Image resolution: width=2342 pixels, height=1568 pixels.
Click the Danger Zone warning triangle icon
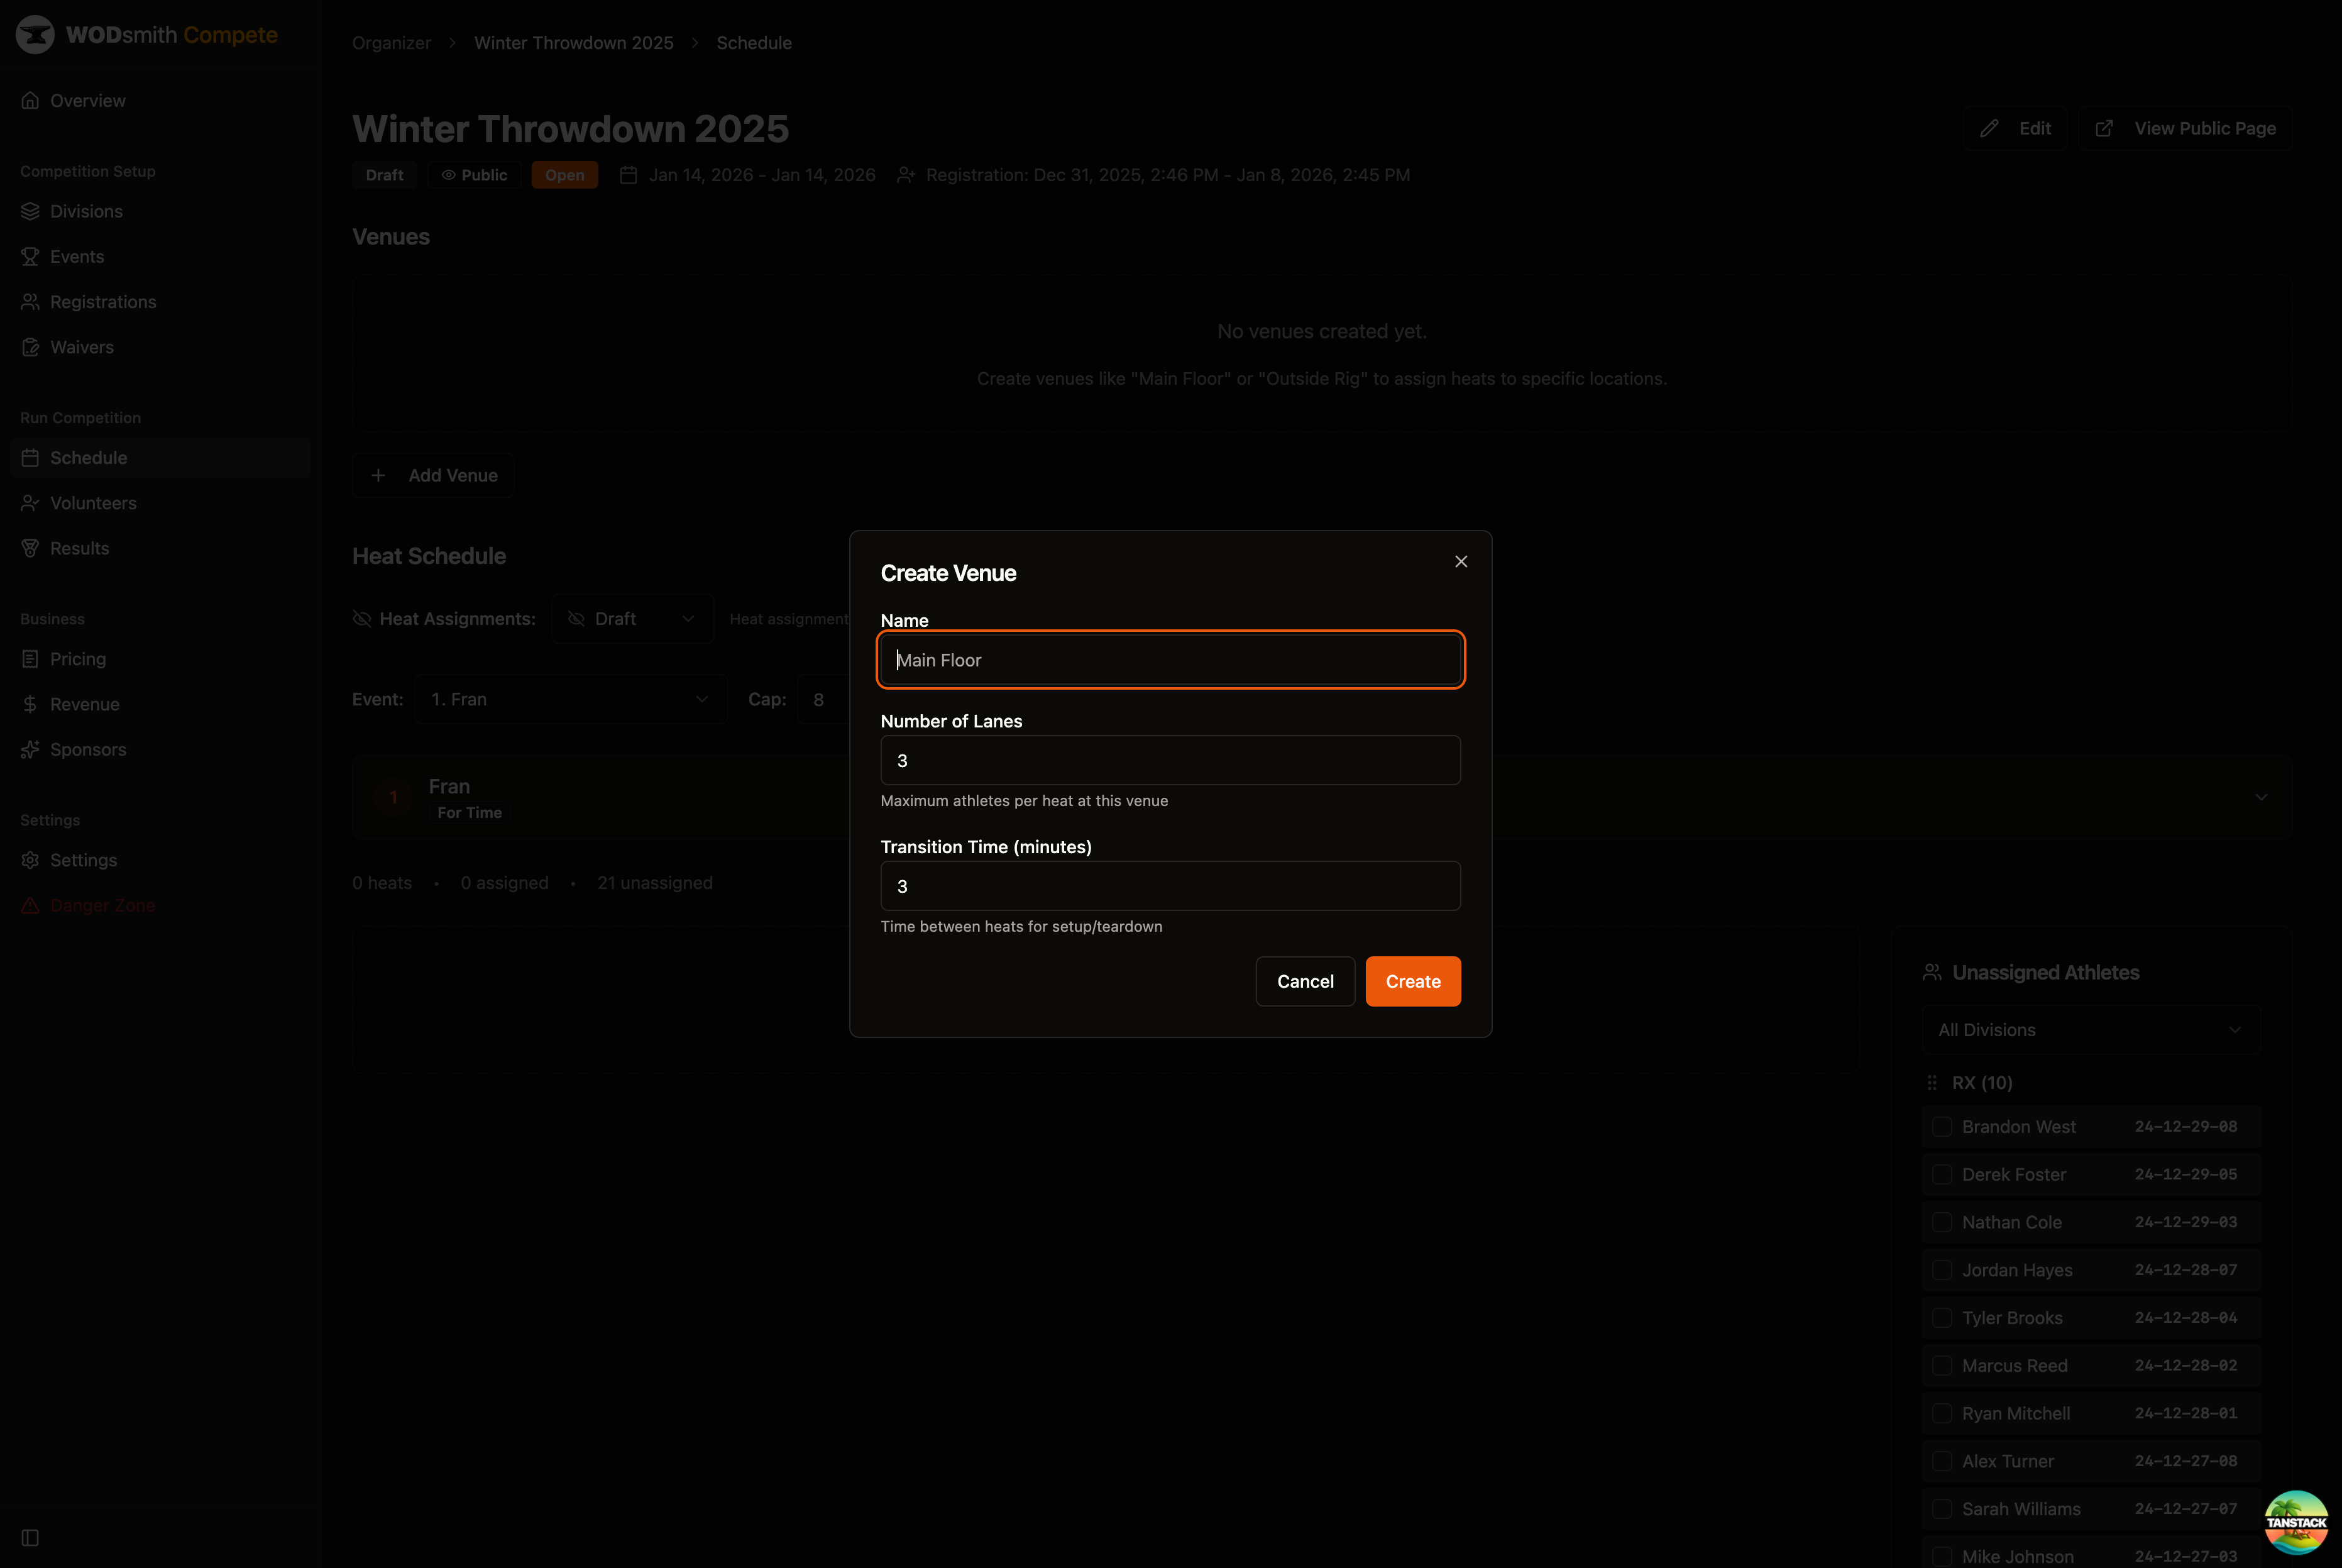(x=30, y=905)
